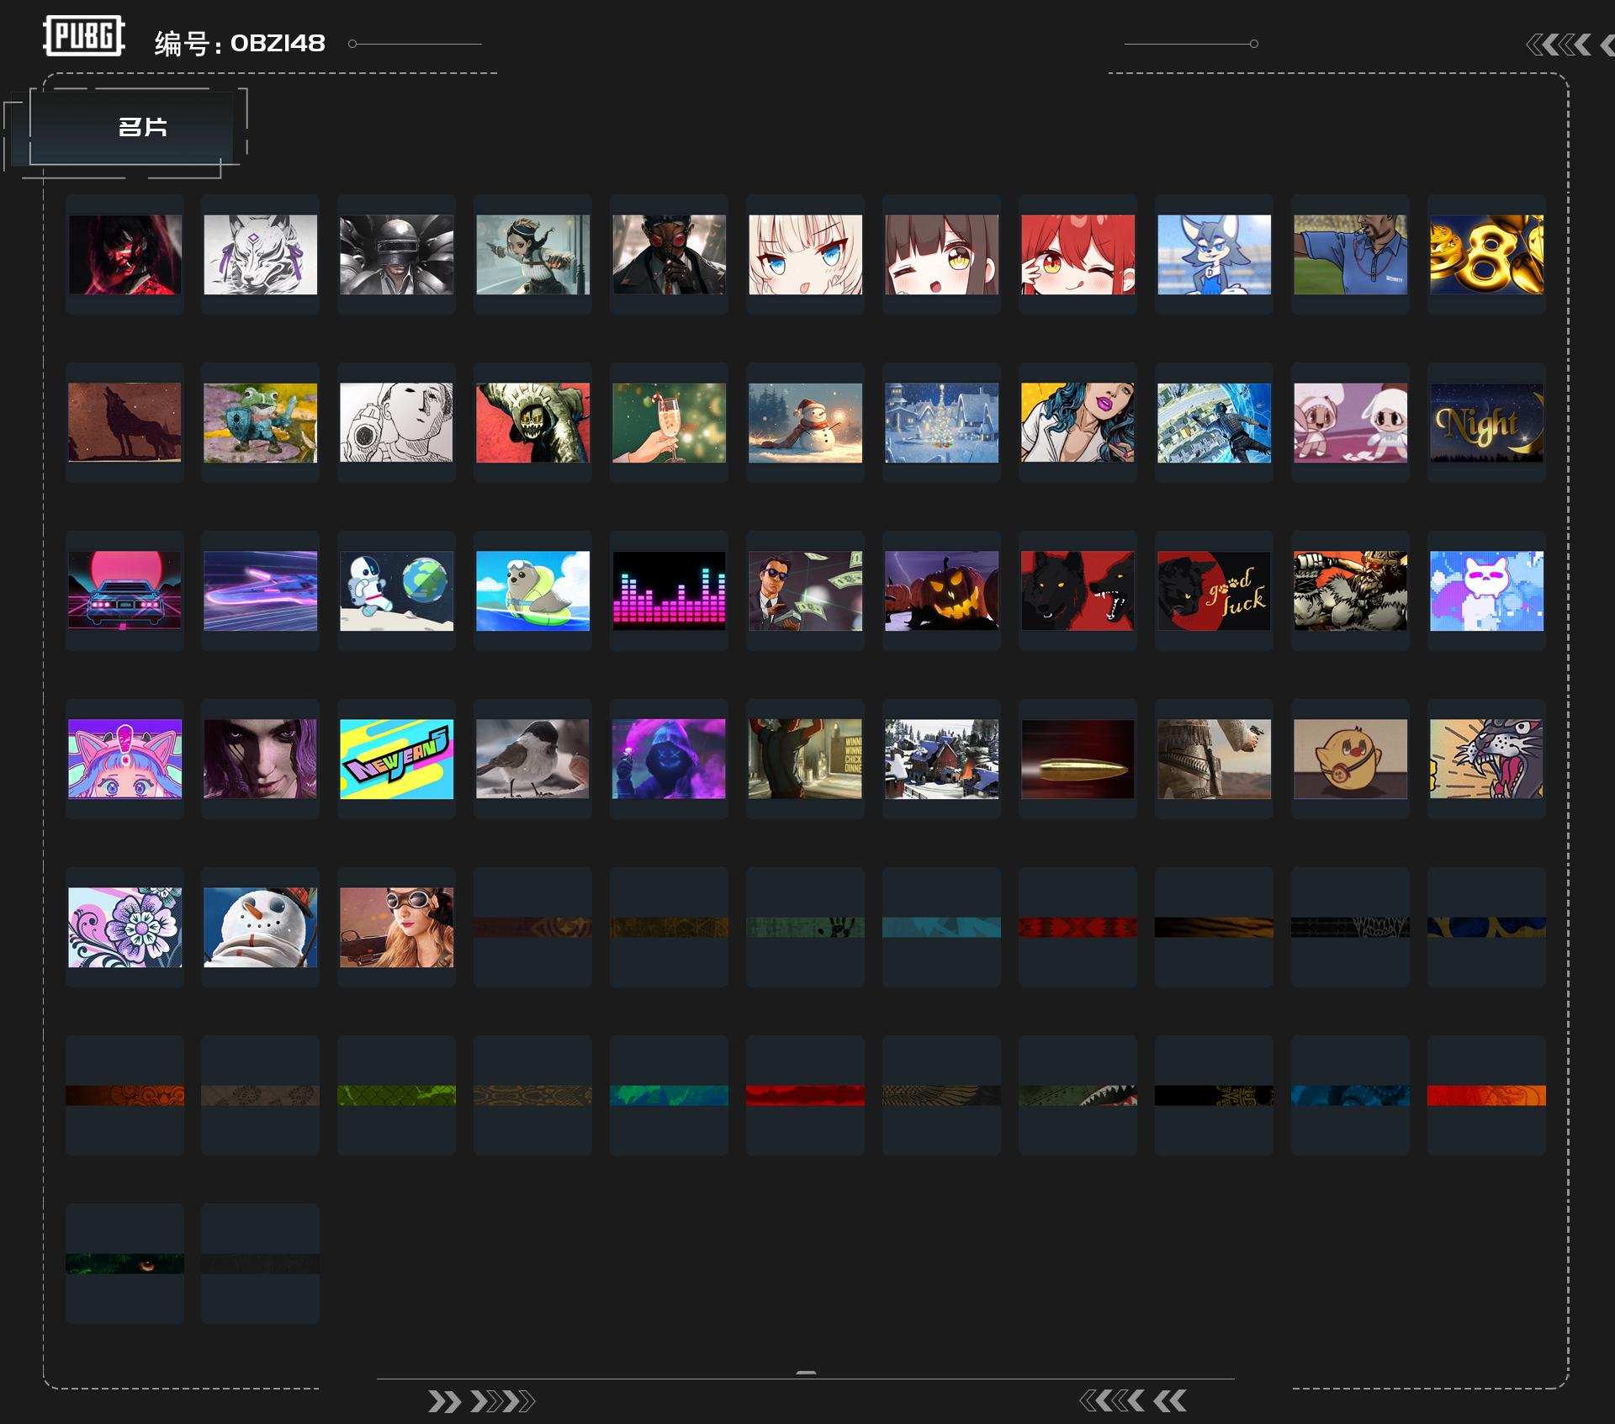Select the skydiver over town nameplate
This screenshot has height=1424, width=1615.
tap(1215, 422)
